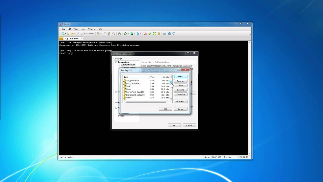The image size is (323, 182).
Task: Collapse the Connection tree node
Action: coord(116,62)
